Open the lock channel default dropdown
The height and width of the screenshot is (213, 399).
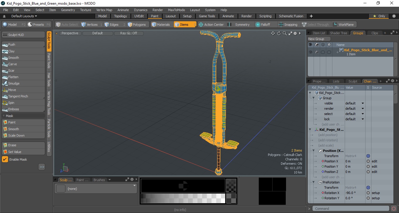pos(355,119)
